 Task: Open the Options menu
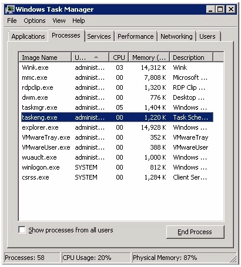click(35, 21)
